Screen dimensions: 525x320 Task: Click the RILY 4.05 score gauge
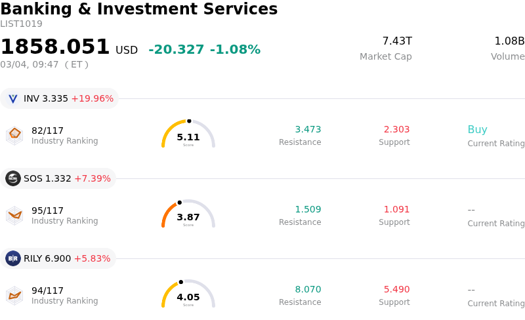coord(188,294)
